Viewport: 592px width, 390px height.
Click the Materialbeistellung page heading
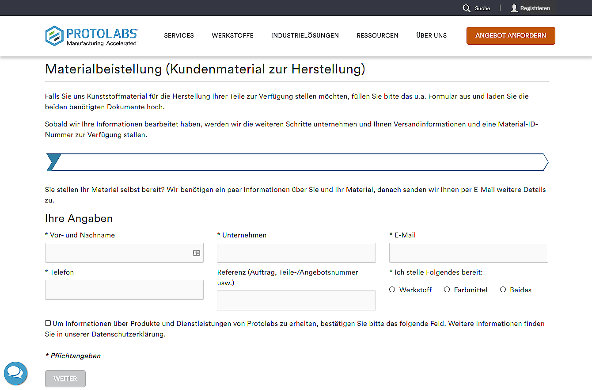tap(205, 69)
